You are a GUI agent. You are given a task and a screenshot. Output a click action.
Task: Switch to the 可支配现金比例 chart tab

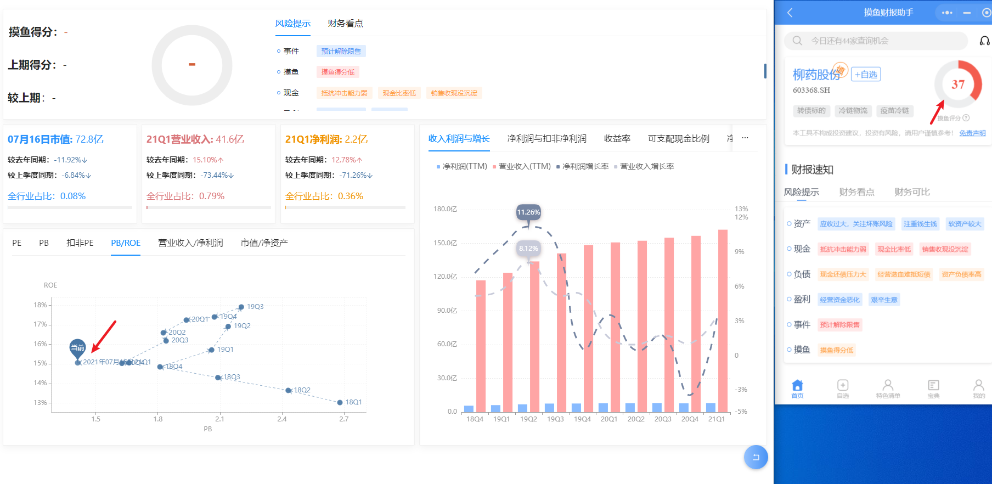click(678, 139)
